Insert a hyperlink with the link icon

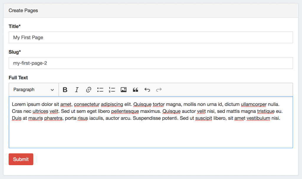click(x=88, y=90)
